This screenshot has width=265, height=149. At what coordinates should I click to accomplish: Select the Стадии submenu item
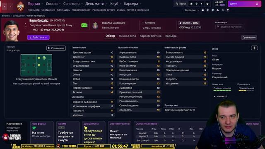tap(121, 10)
